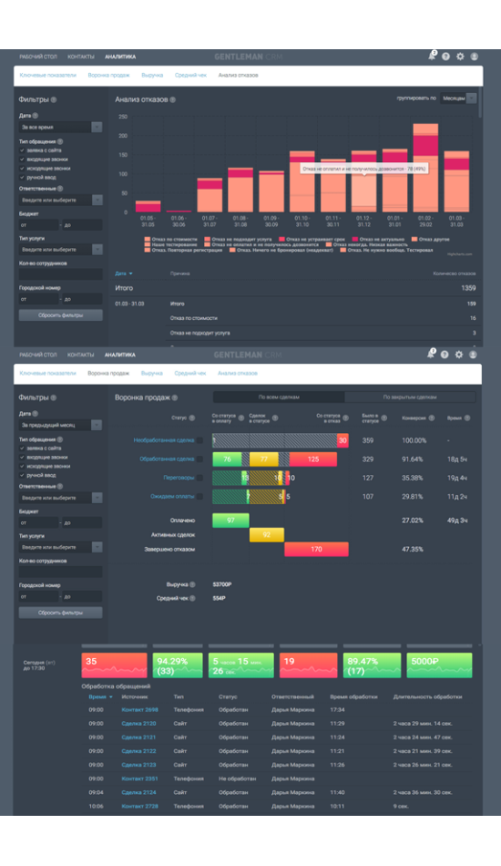Toggle 'Отказ не актуально' legend swatch
Screen dimensions: 501x866
(x=354, y=239)
